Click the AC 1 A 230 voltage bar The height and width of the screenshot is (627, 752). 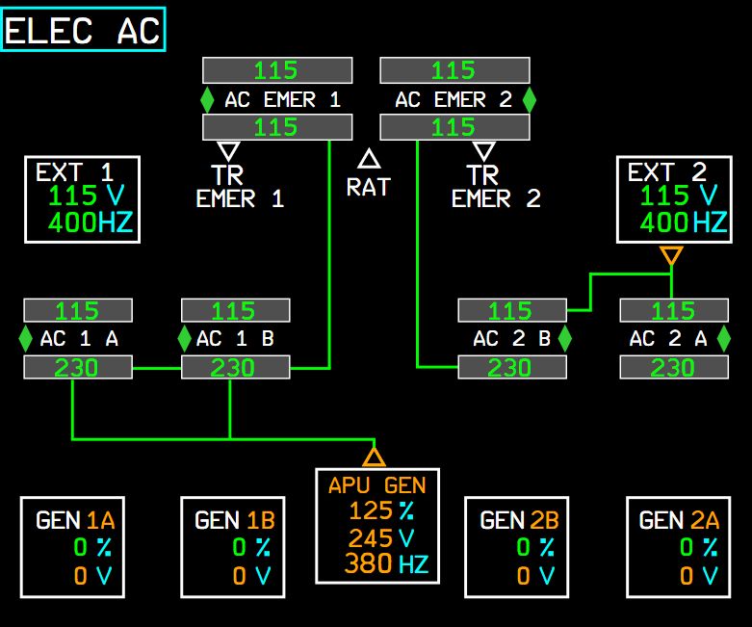(x=77, y=367)
